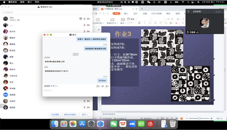
Task: Toggle microphone for member 安丹丹
Action: click(x=85, y=31)
